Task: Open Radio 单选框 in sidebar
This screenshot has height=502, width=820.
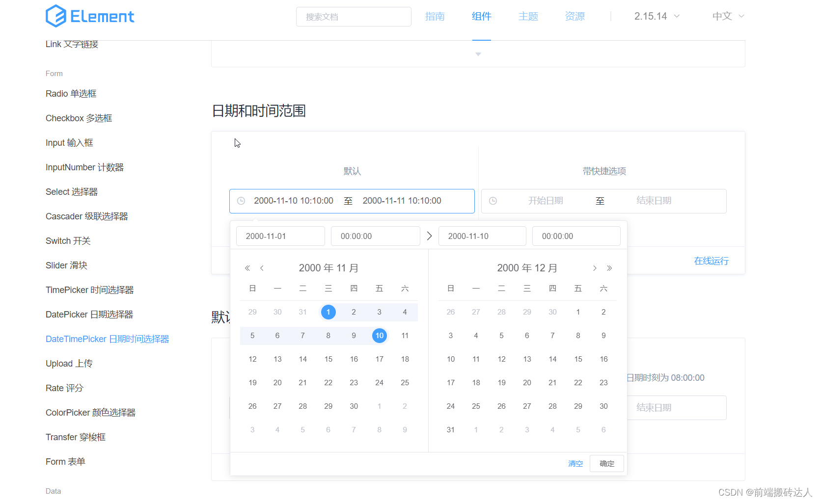Action: 71,94
